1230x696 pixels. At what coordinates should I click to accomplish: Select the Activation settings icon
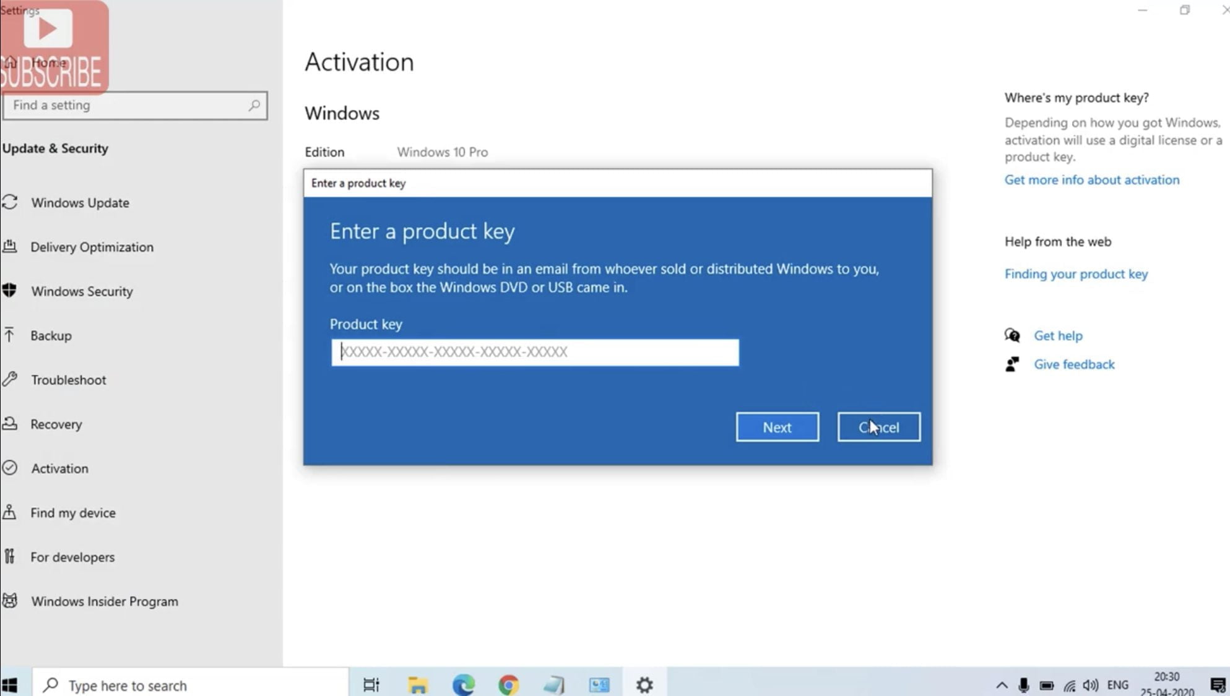click(10, 468)
